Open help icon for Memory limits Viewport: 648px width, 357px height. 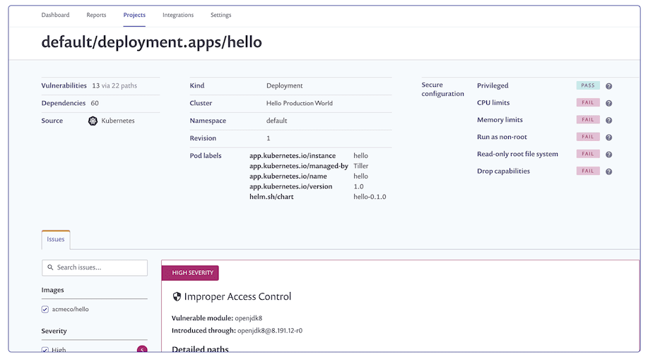pos(608,121)
